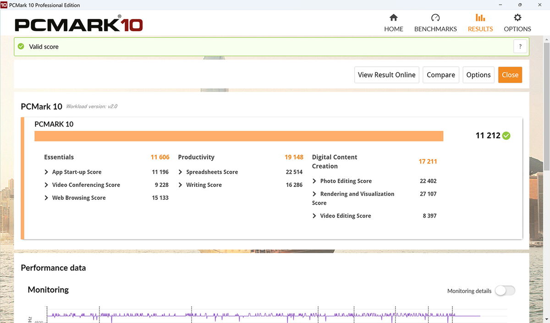Image resolution: width=550 pixels, height=323 pixels.
Task: Click the green valid score checkmark icon
Action: tap(21, 46)
